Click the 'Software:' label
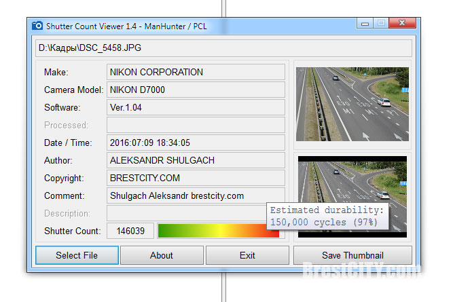The height and width of the screenshot is (302, 453). [x=62, y=107]
